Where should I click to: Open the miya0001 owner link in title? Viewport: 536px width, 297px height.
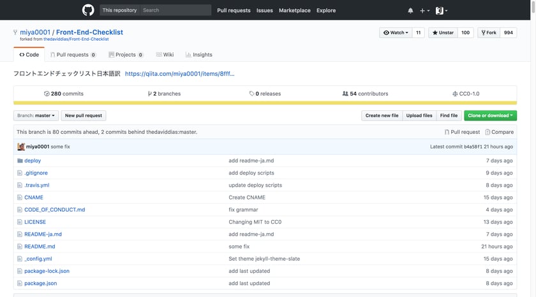(35, 32)
